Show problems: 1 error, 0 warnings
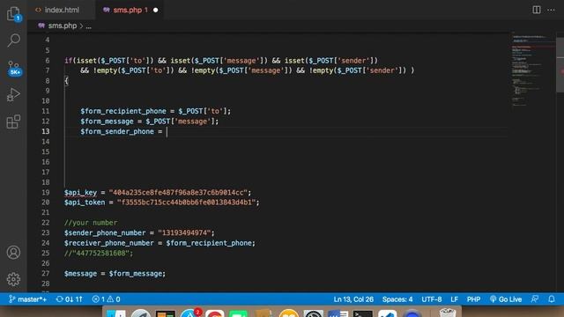The height and width of the screenshot is (317, 564). (106, 299)
